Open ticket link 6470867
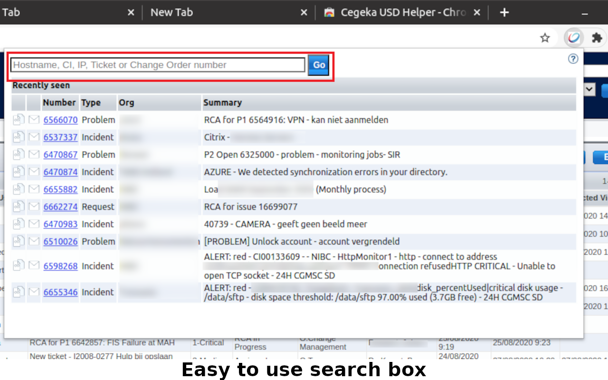608x380 pixels. pyautogui.click(x=60, y=155)
